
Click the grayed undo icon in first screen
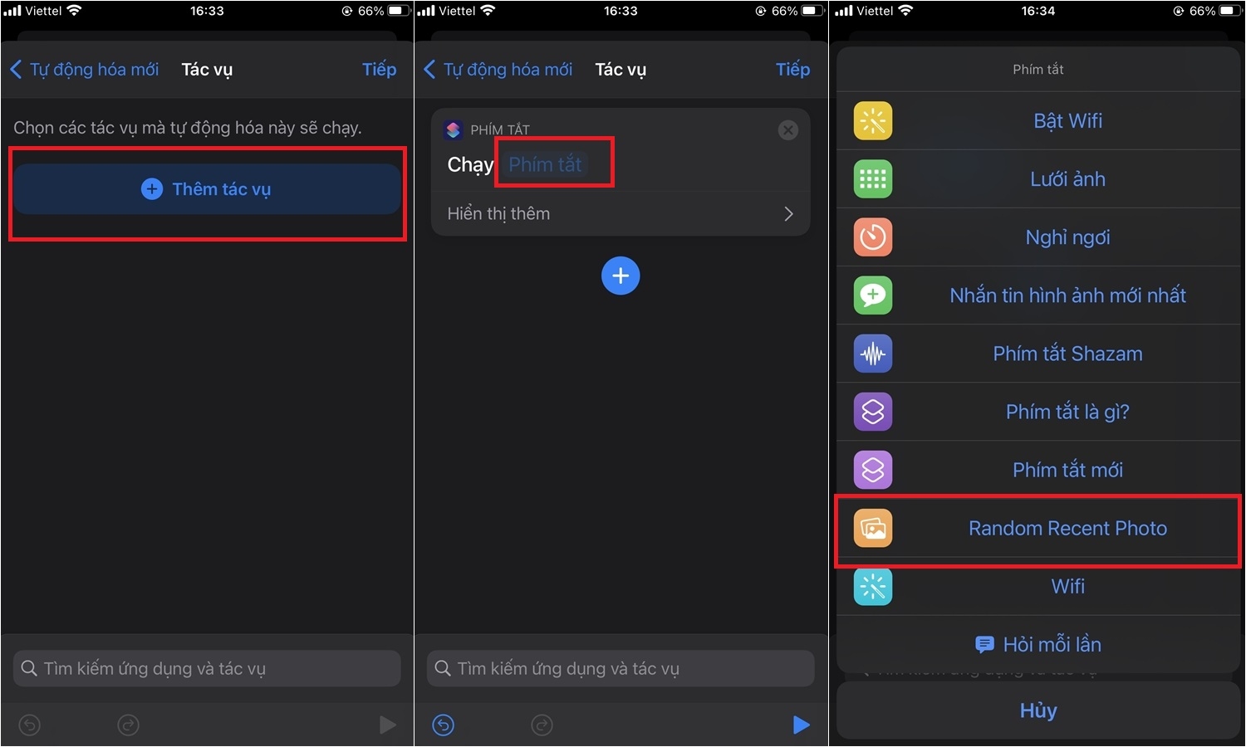coord(30,725)
